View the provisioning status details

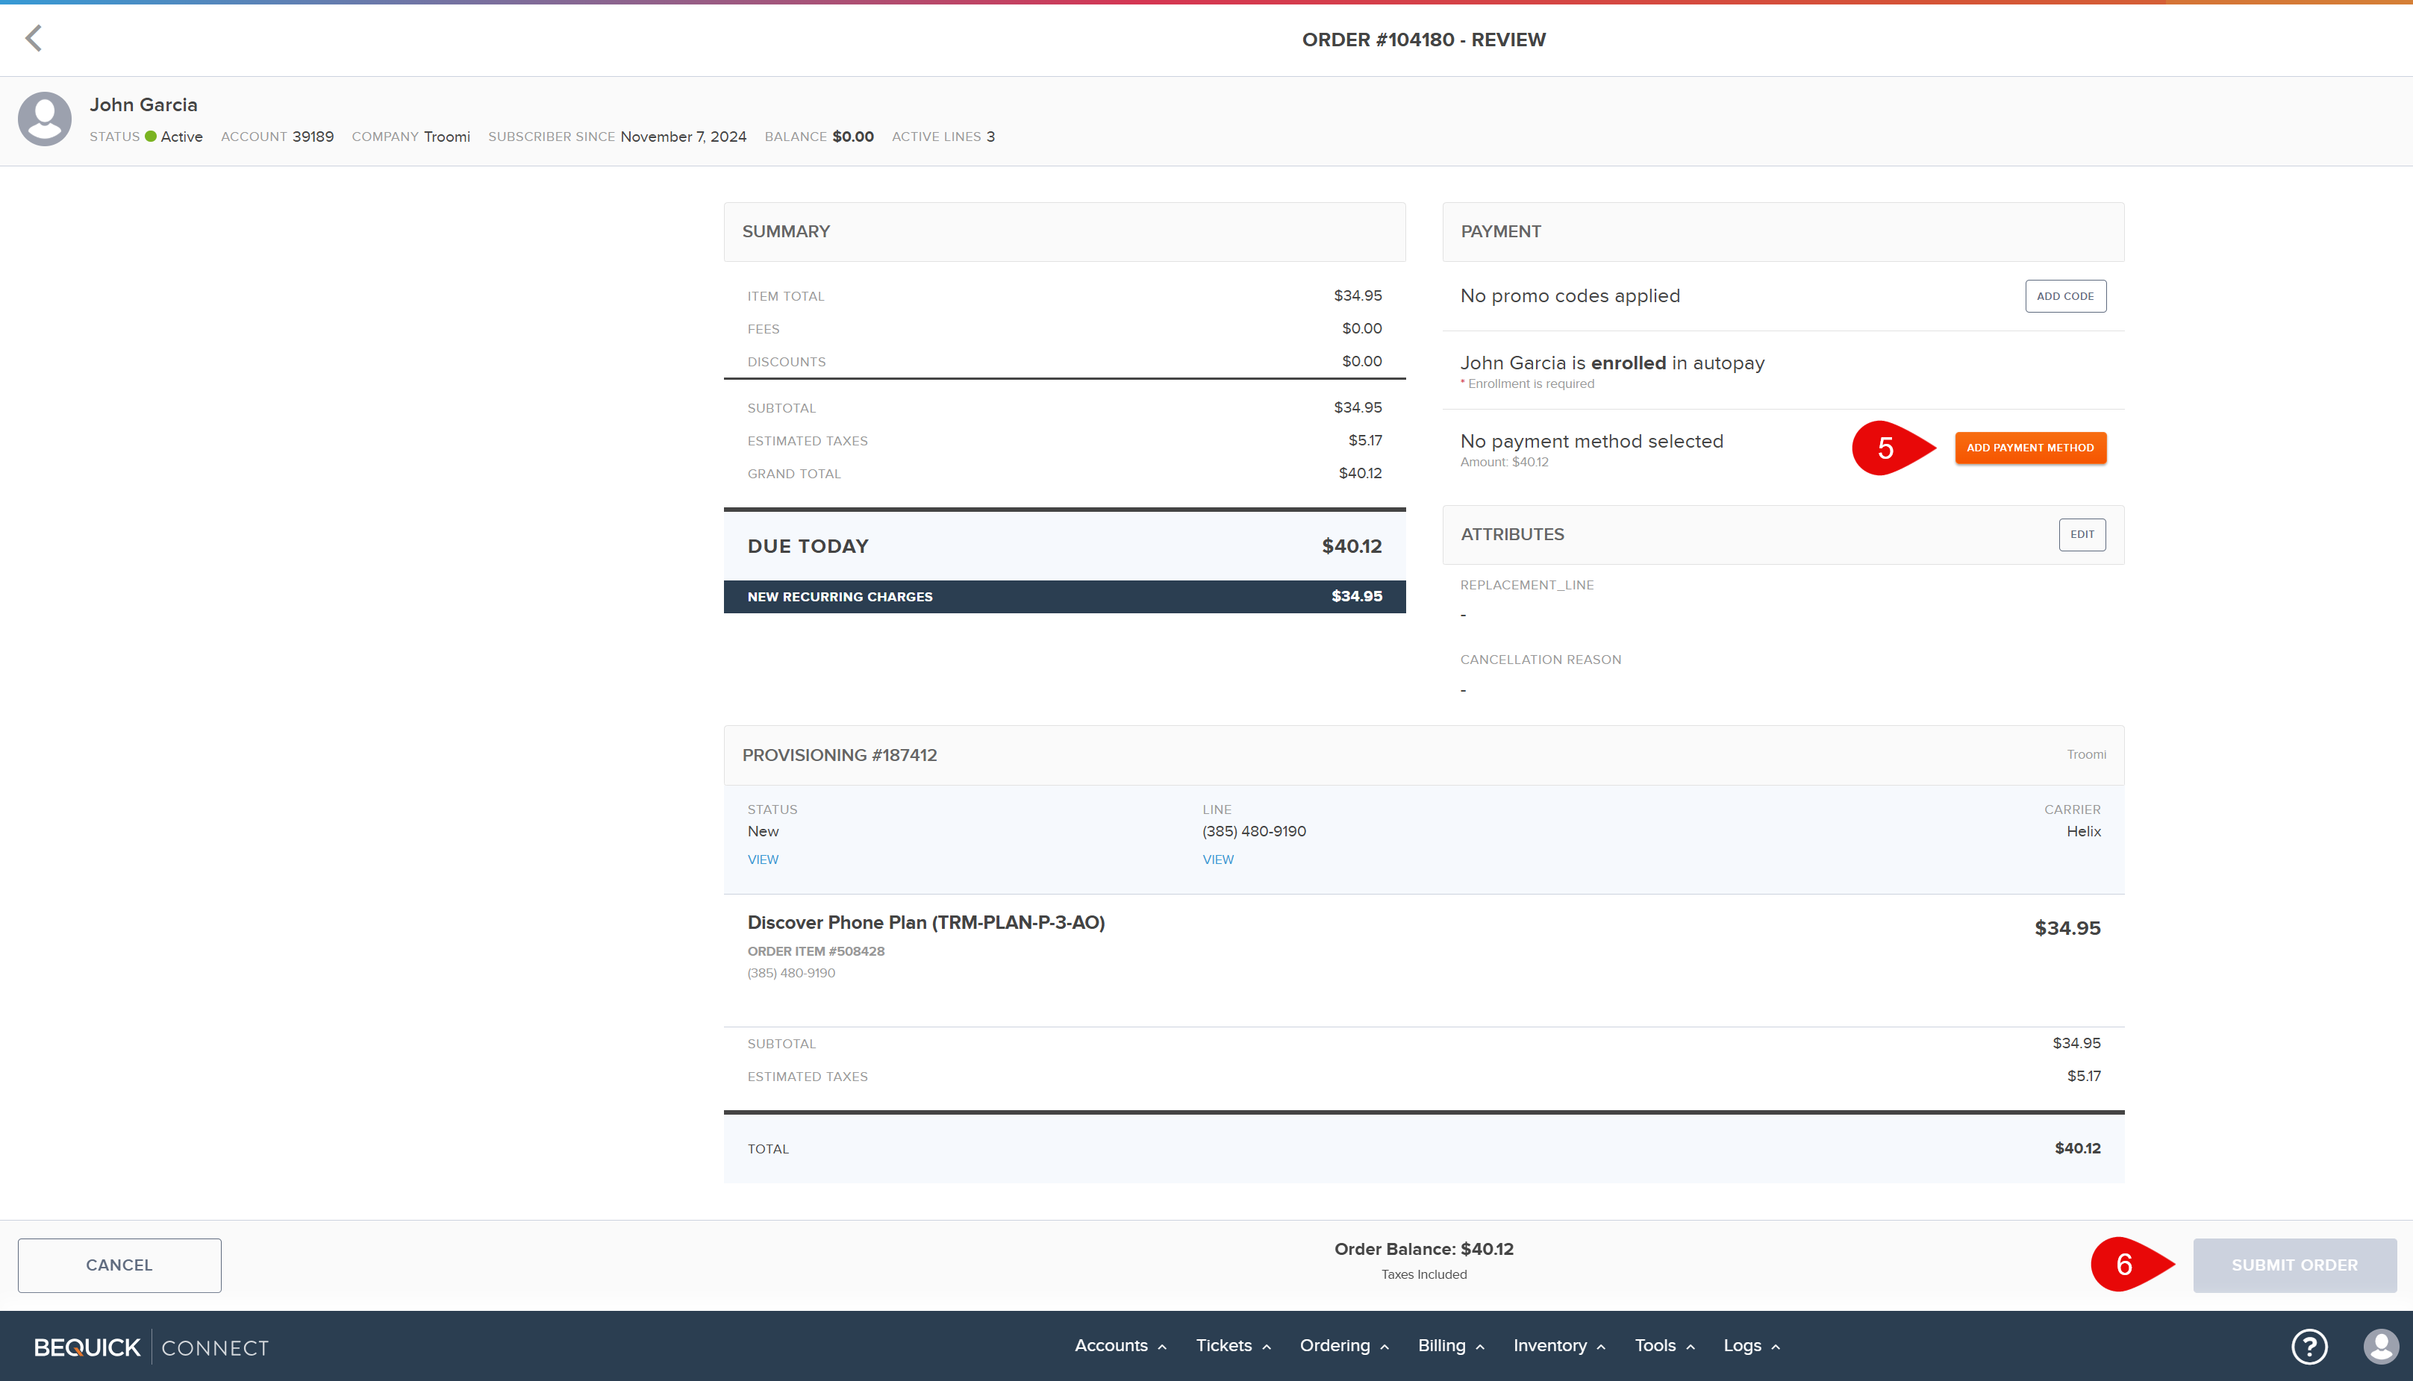click(x=763, y=859)
